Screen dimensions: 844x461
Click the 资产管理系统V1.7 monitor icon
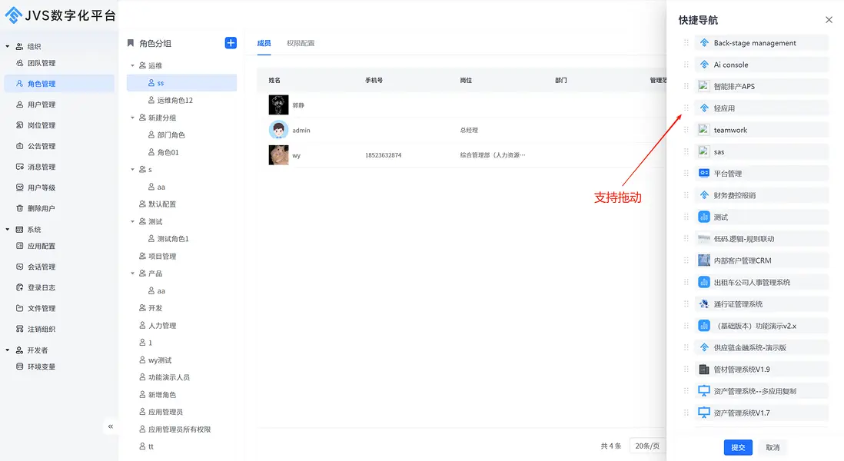pyautogui.click(x=704, y=413)
